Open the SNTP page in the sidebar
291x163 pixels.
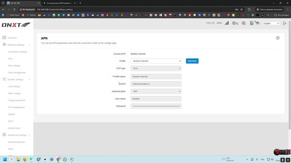[11, 121]
